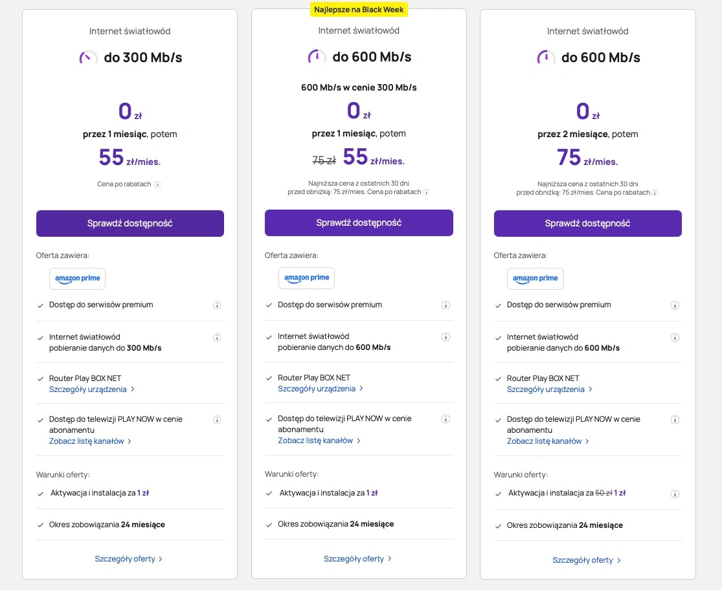Click info icon beside 300 Mb/s 'Cena po rabatach'
Screen dimensions: 722x590
click(157, 184)
